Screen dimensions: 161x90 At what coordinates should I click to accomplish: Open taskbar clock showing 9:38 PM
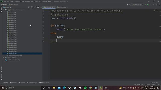tap(152, 88)
